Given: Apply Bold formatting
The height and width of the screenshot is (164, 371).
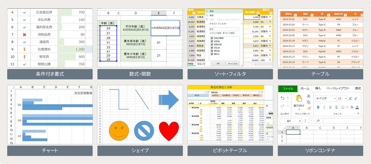Looking at the screenshot, I should coord(318,107).
